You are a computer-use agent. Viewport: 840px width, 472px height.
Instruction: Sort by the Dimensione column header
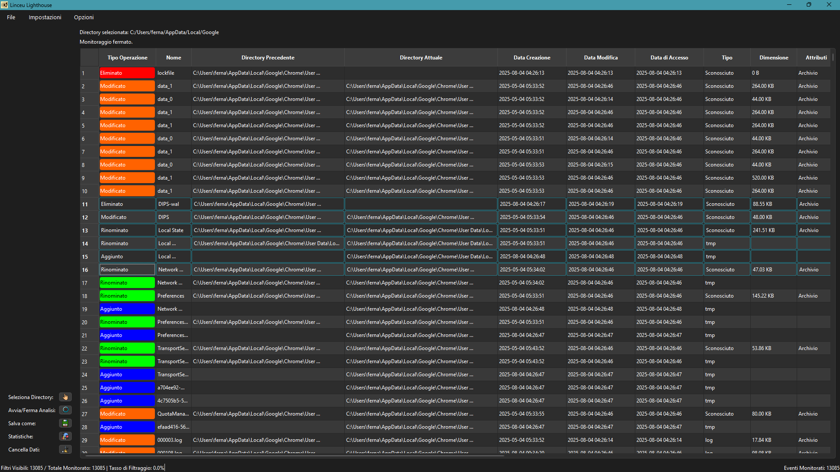(x=773, y=57)
